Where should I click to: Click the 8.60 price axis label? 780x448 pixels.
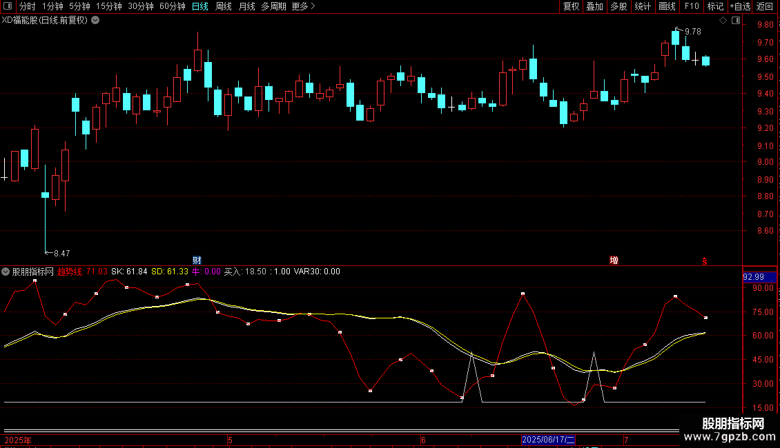[x=765, y=231]
